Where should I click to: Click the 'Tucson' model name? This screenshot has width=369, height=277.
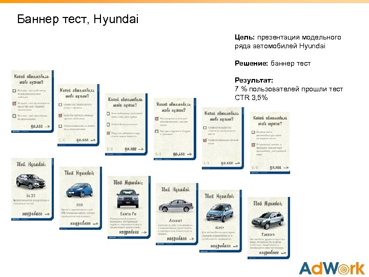(268, 234)
